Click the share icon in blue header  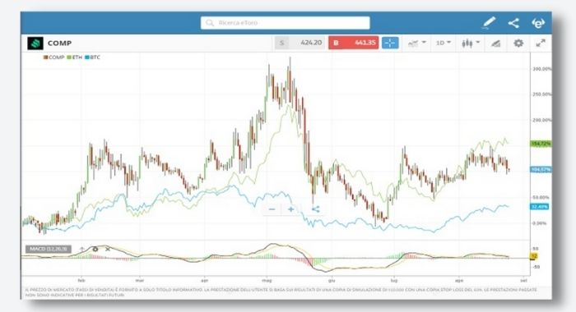click(x=513, y=23)
